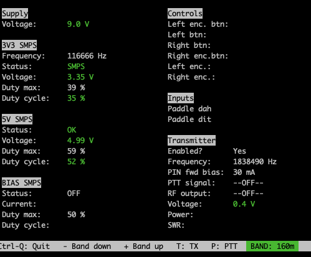
Task: Select the frequency value 116666 Hz
Action: [x=87, y=56]
